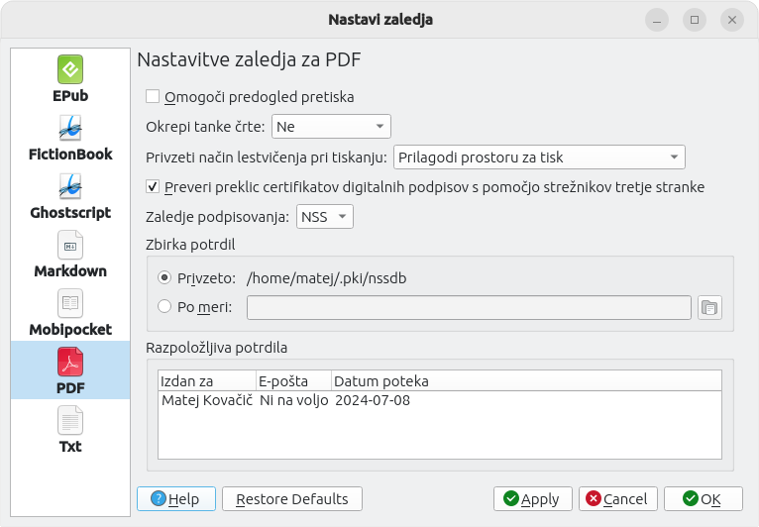Enable Omogoči predogled pretiska checkbox

[153, 96]
